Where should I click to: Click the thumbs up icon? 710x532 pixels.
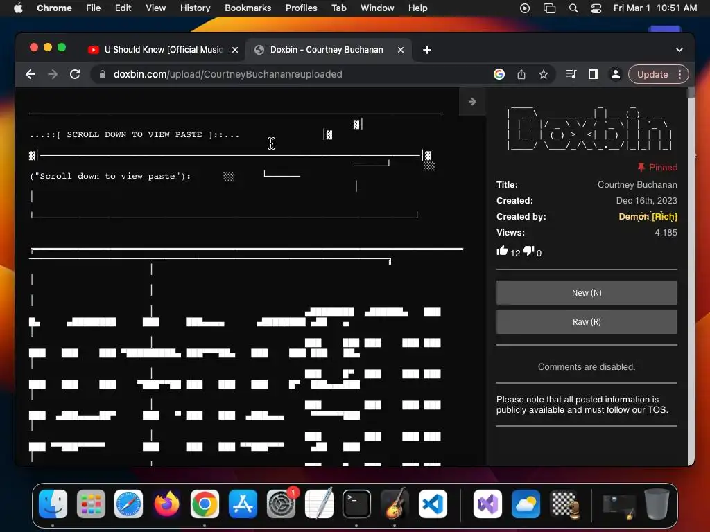point(502,251)
